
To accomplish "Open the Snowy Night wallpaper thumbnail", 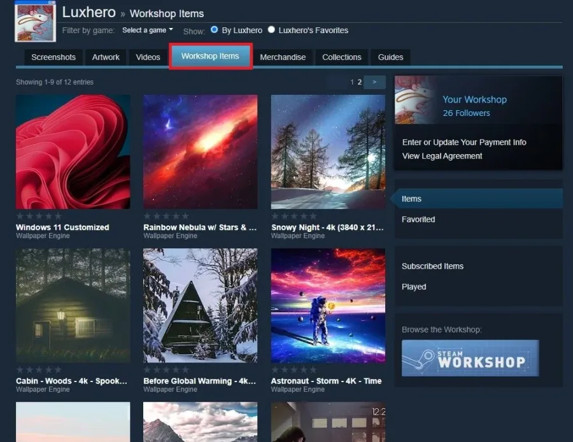I will [328, 152].
